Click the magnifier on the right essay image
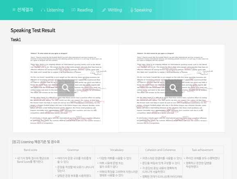Viewport: 237px width, 179px height. tap(173, 88)
